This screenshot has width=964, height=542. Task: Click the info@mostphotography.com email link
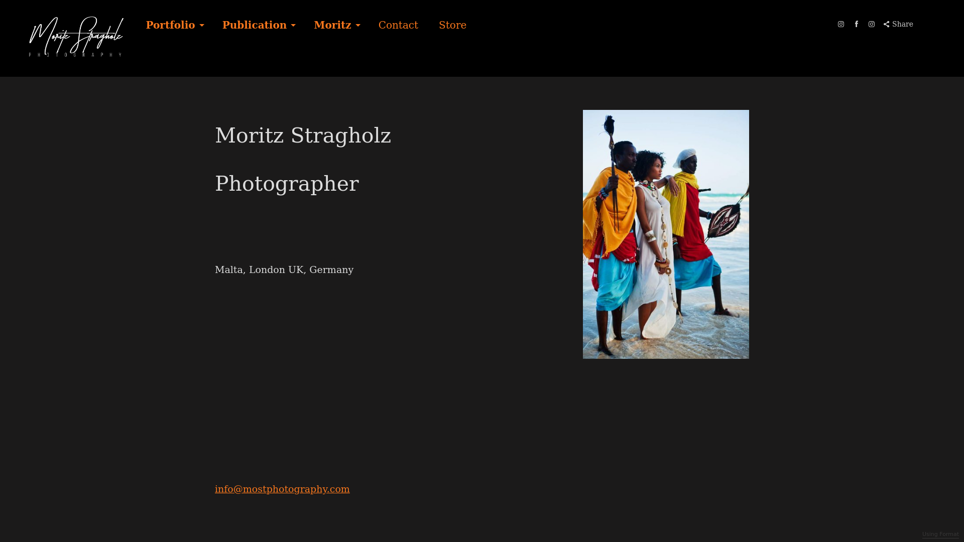[282, 489]
